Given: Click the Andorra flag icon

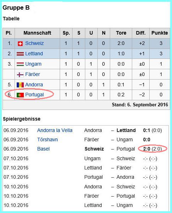Looking at the screenshot, I should (20, 85).
